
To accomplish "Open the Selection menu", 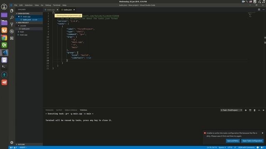I will [x=29, y=5].
